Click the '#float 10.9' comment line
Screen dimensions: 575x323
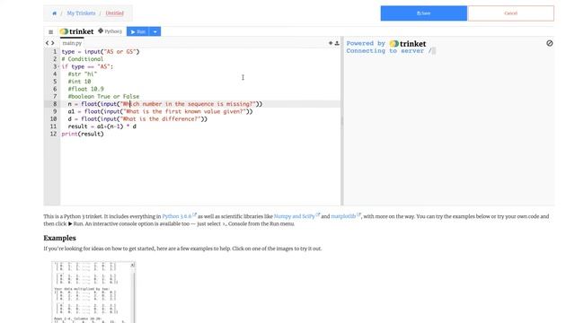(x=86, y=89)
